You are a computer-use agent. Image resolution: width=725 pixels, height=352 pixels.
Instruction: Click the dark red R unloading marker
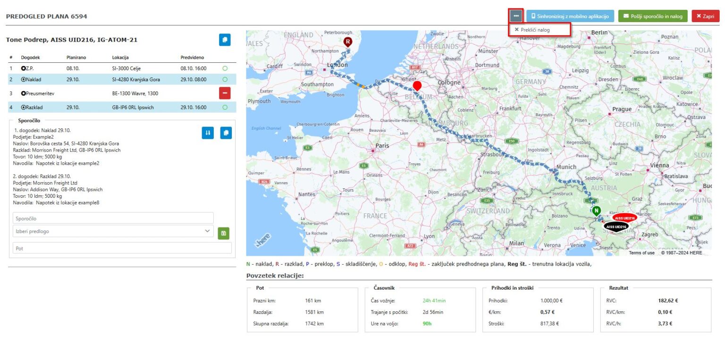(x=348, y=42)
